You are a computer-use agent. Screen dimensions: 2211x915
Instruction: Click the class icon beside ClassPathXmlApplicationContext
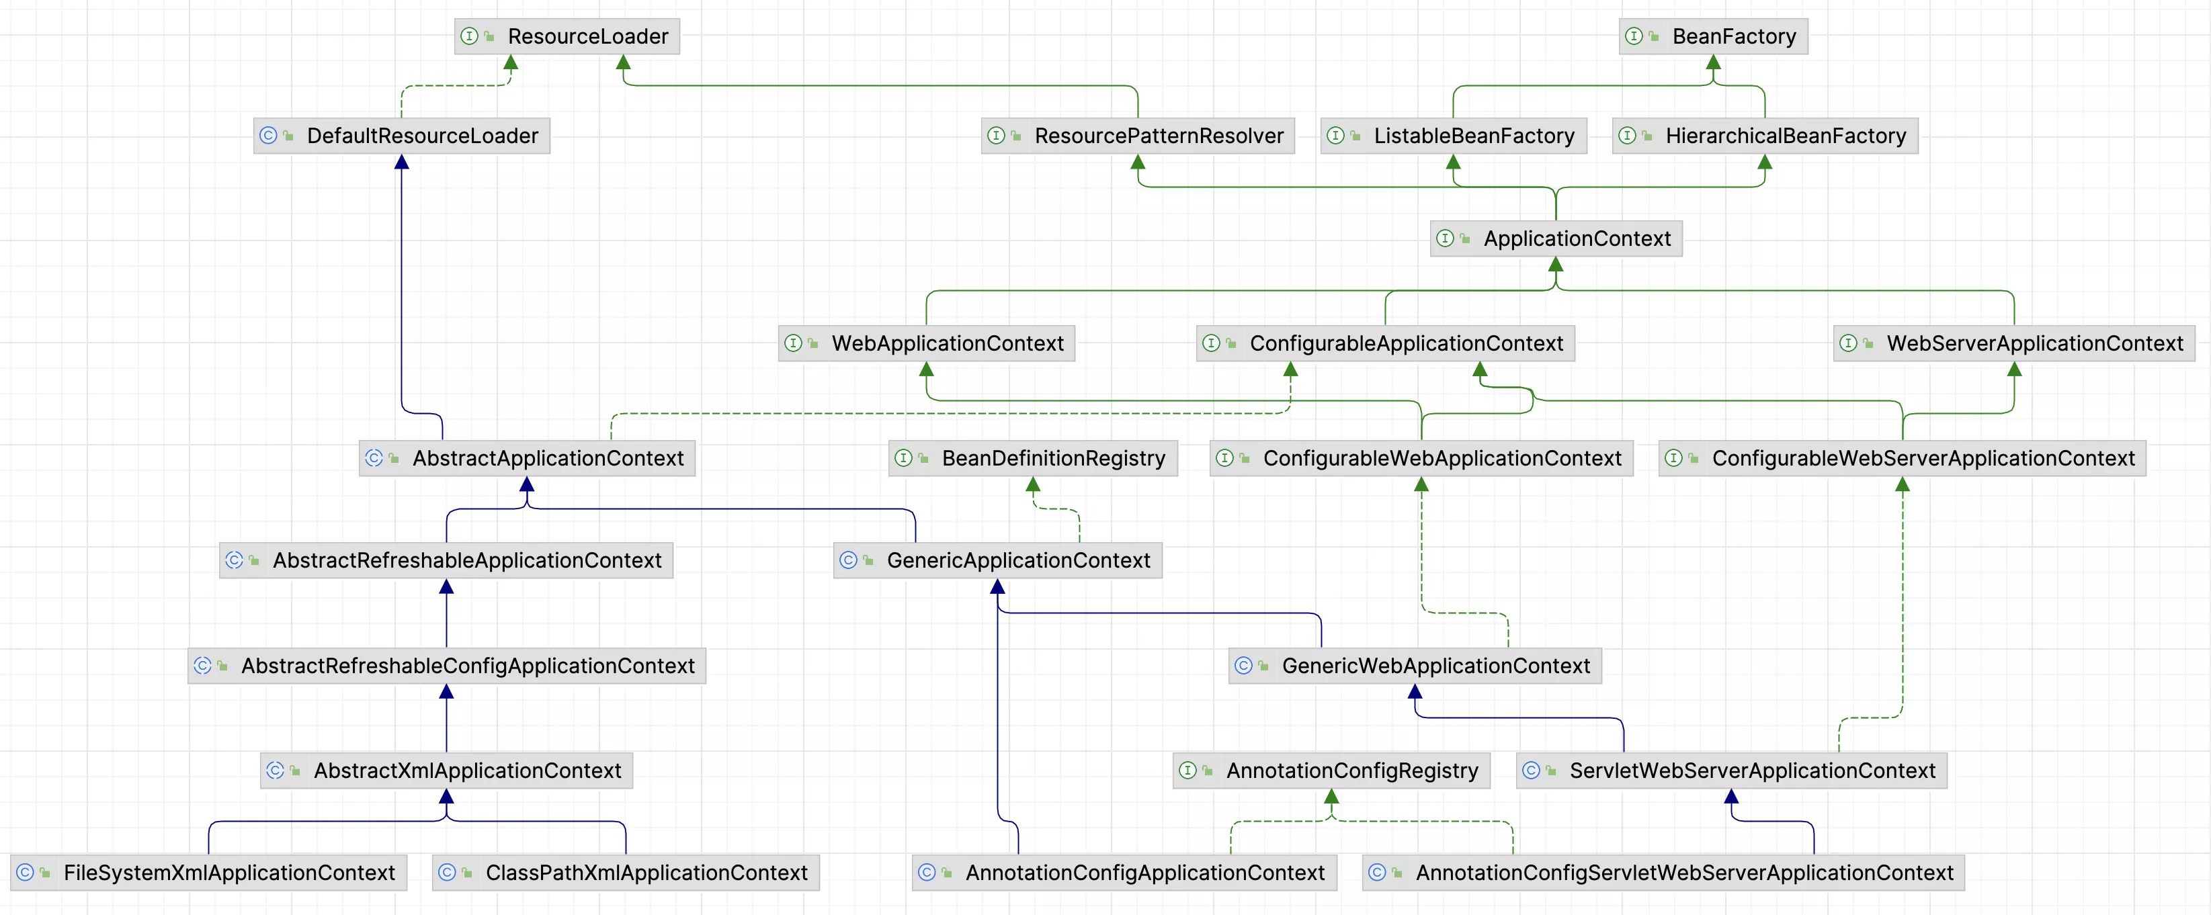(447, 873)
